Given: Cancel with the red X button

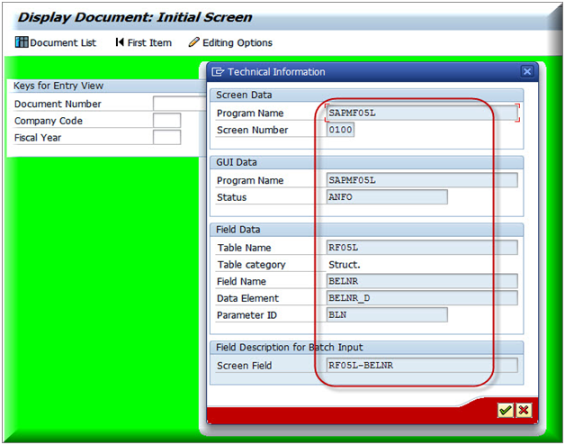Looking at the screenshot, I should tap(524, 411).
